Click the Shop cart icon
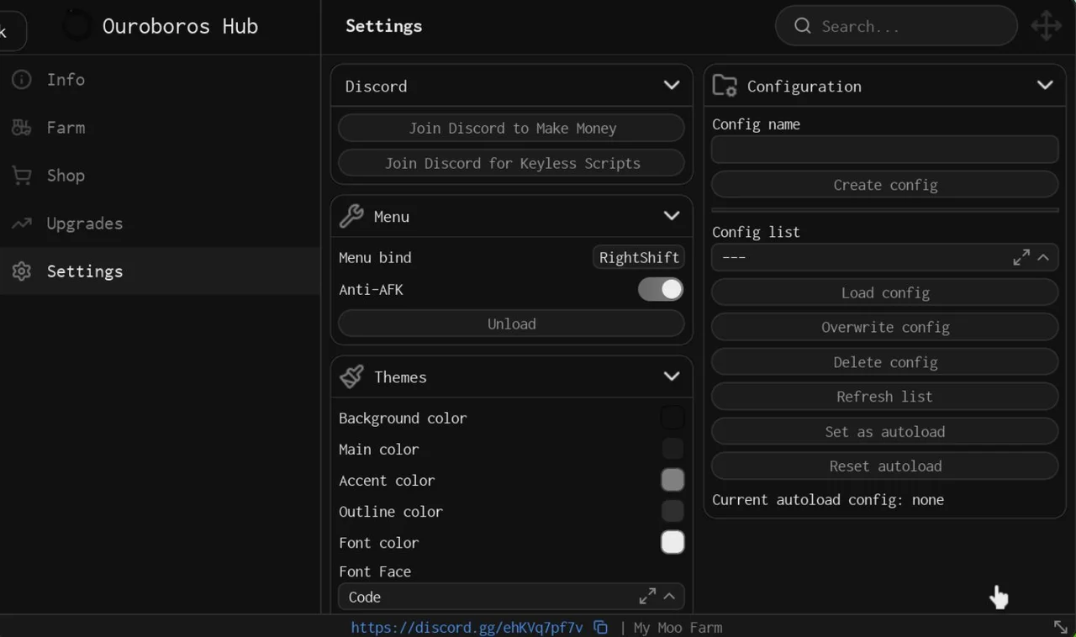 22,176
